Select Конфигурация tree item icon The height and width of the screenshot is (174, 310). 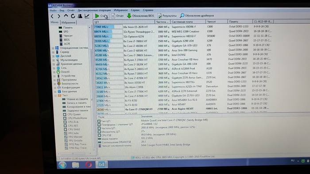tap(59, 87)
